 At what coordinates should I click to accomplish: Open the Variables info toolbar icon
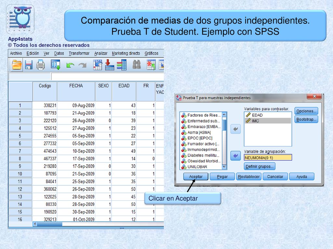pyautogui.click(x=122, y=65)
